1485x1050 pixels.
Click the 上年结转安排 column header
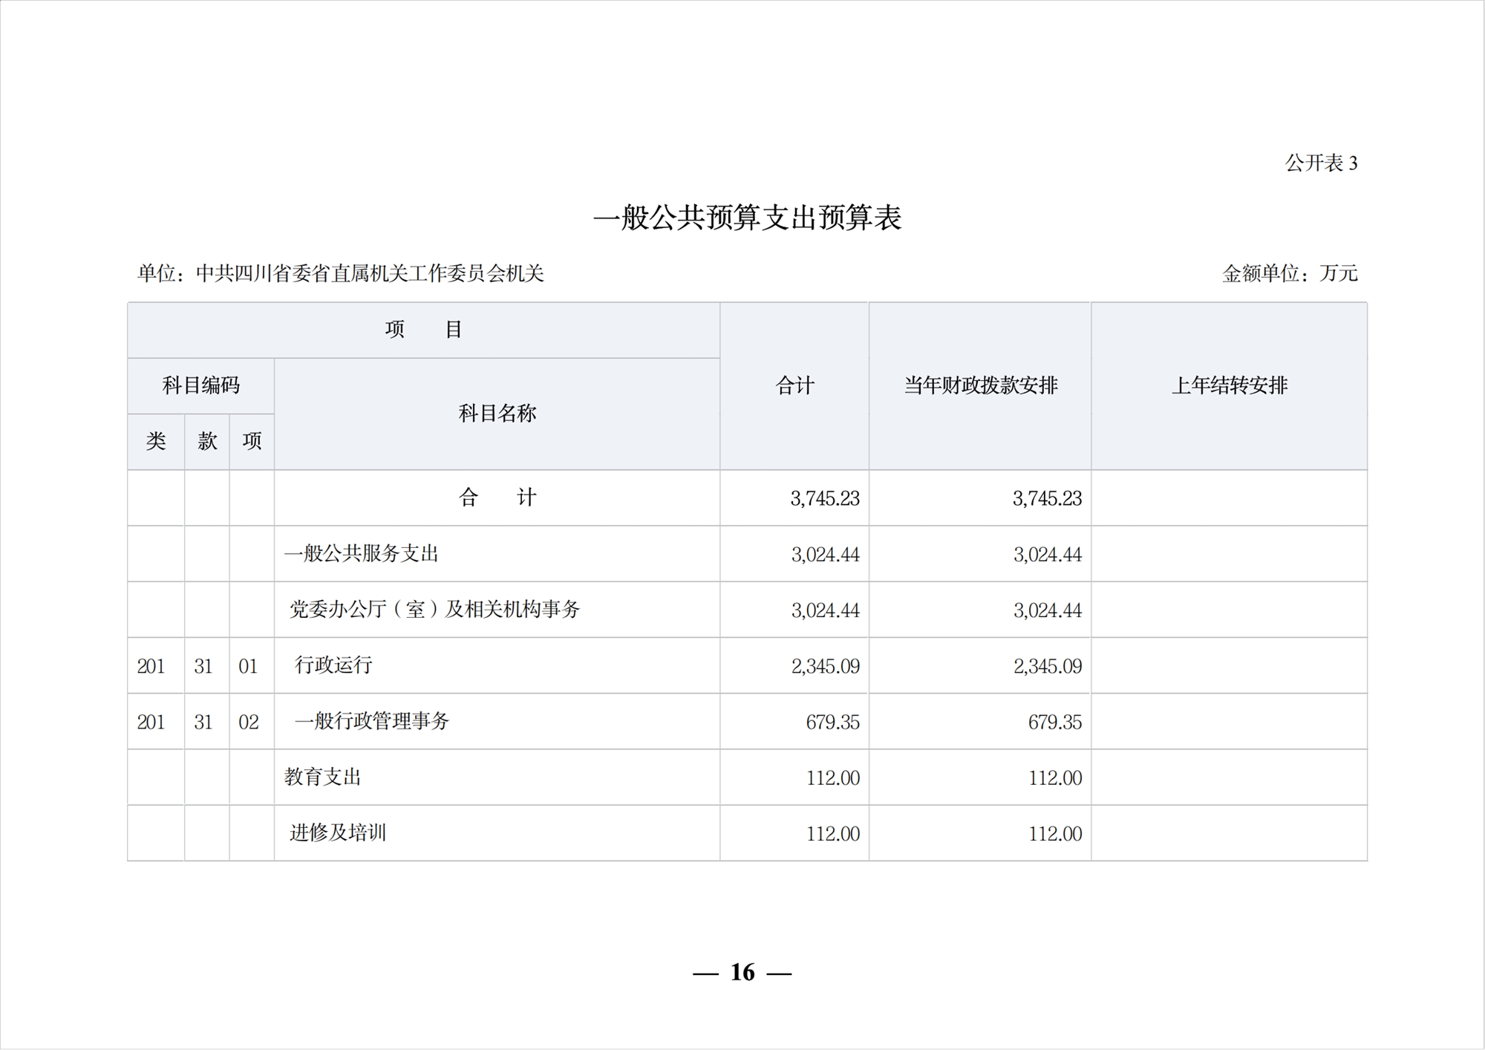tap(1229, 385)
